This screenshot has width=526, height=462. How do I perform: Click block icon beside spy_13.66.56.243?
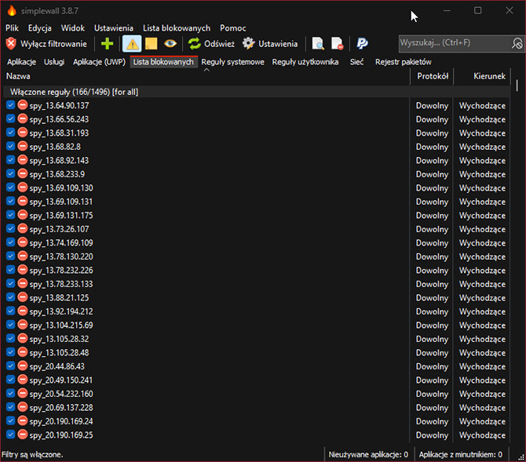click(x=23, y=119)
